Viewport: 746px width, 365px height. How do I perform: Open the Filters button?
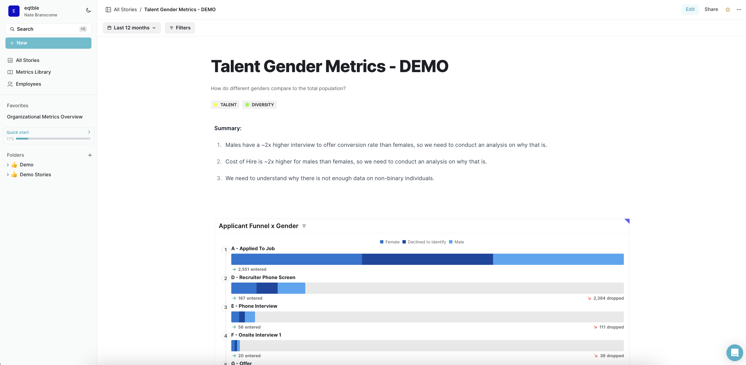click(x=180, y=28)
